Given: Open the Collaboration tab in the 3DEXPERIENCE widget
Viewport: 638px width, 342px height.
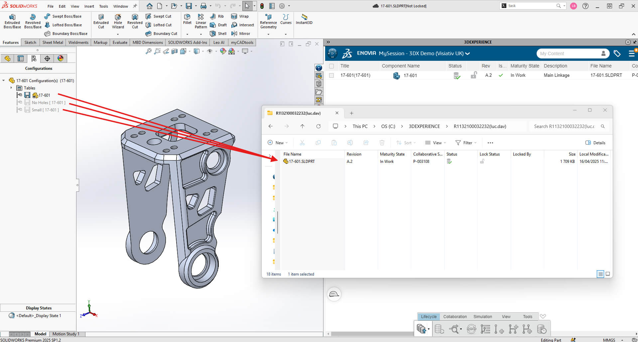Looking at the screenshot, I should pyautogui.click(x=455, y=316).
